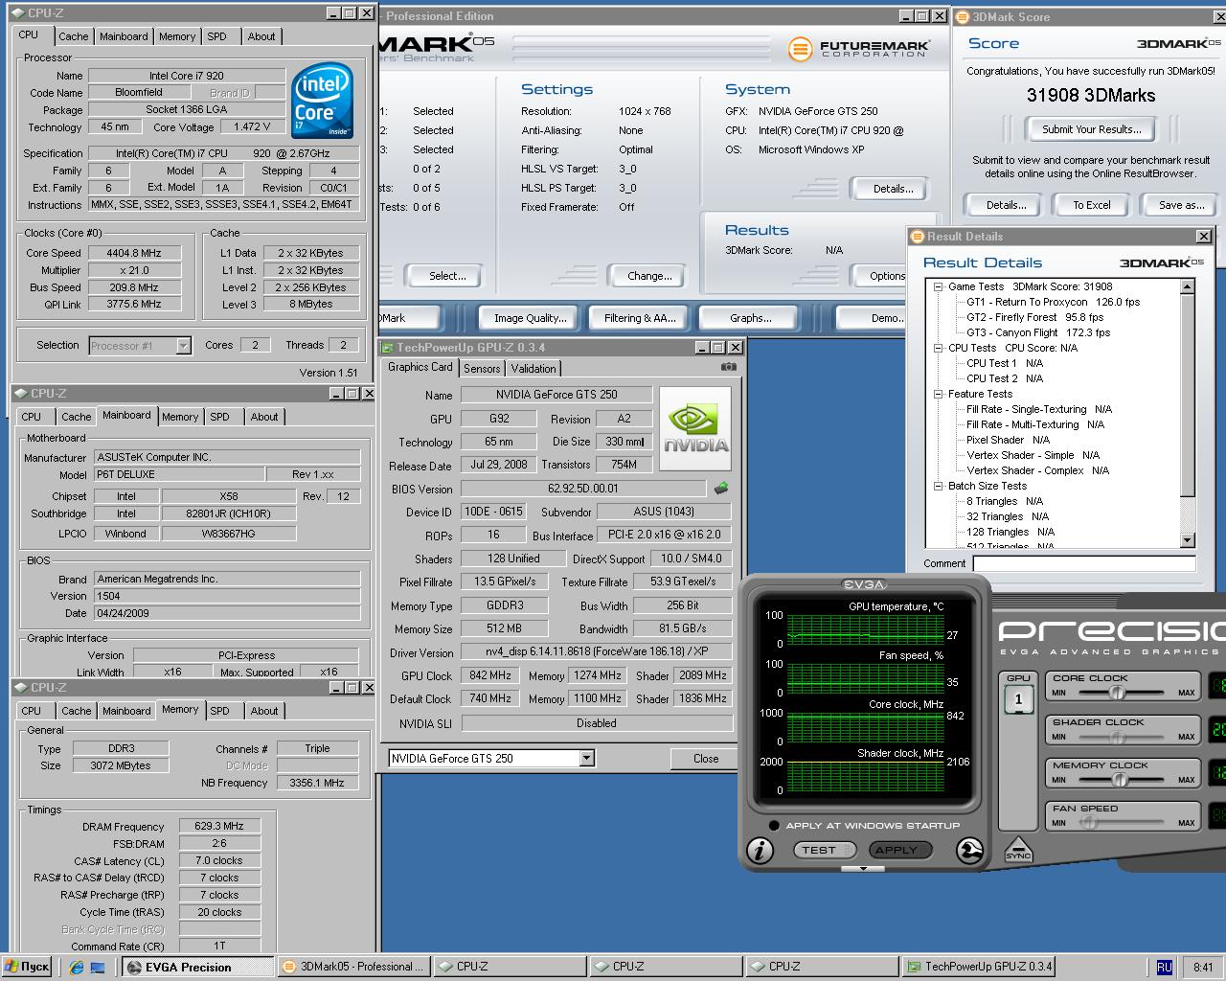
Task: Click the Result Details scrollbar up arrow
Action: click(1188, 286)
